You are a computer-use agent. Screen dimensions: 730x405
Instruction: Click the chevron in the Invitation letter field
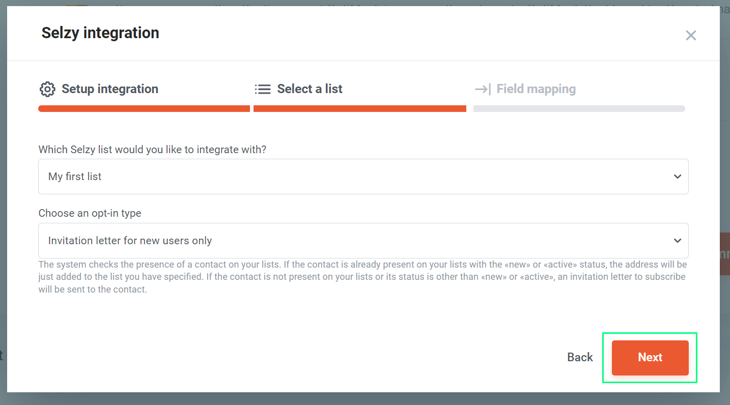tap(678, 241)
